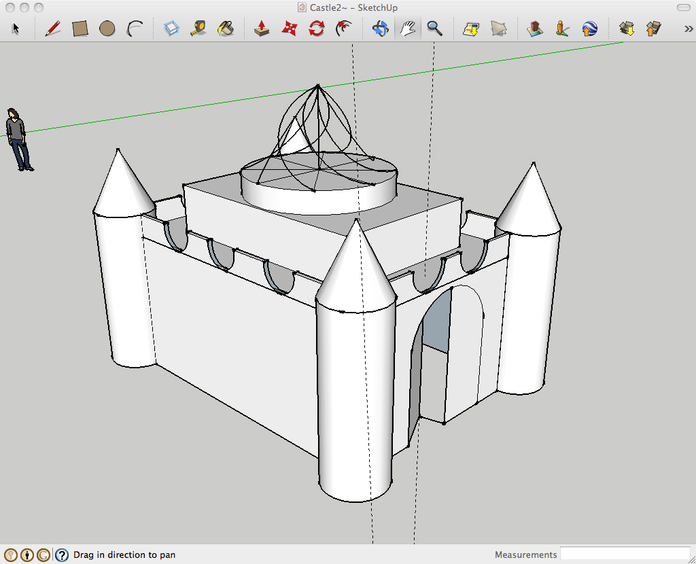The height and width of the screenshot is (564, 696).
Task: Choose the Paint Bucket tool
Action: [x=225, y=29]
